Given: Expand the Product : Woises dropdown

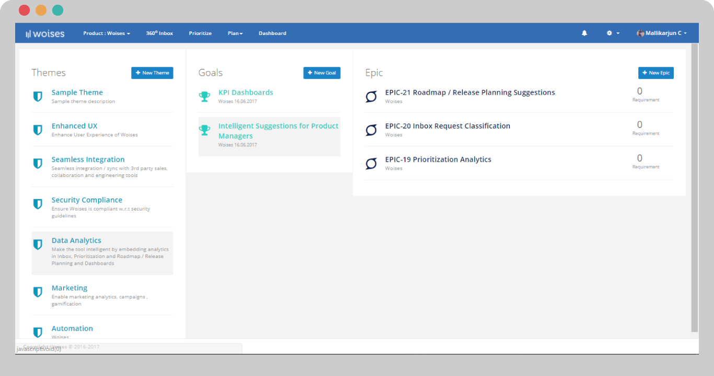Looking at the screenshot, I should (107, 33).
